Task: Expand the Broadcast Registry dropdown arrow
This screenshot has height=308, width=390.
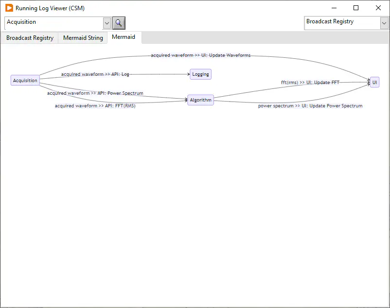Action: tap(384, 23)
